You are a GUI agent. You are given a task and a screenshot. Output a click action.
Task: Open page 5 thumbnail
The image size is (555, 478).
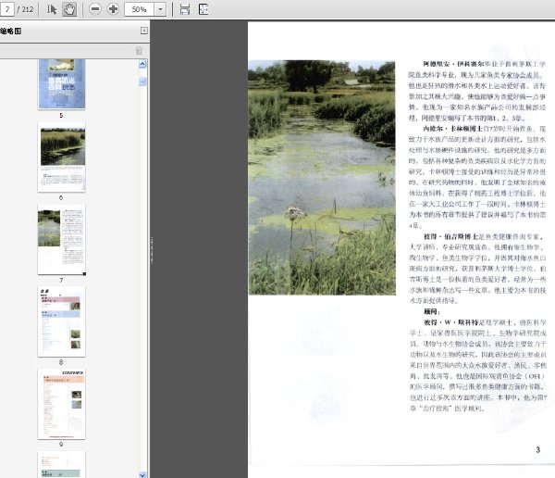[62, 84]
